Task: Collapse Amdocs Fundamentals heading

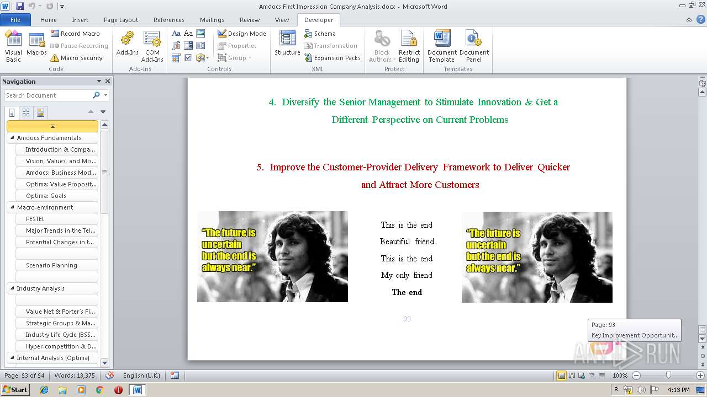Action: pos(12,138)
